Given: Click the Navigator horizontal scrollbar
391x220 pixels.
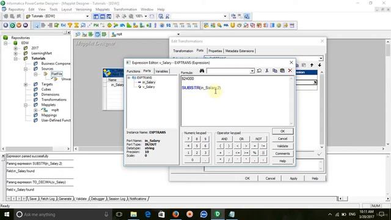Looking at the screenshot, I should [x=35, y=148].
